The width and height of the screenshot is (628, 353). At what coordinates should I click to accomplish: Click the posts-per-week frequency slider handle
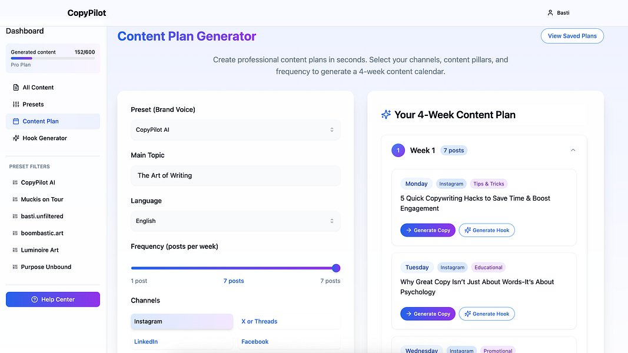(x=336, y=268)
